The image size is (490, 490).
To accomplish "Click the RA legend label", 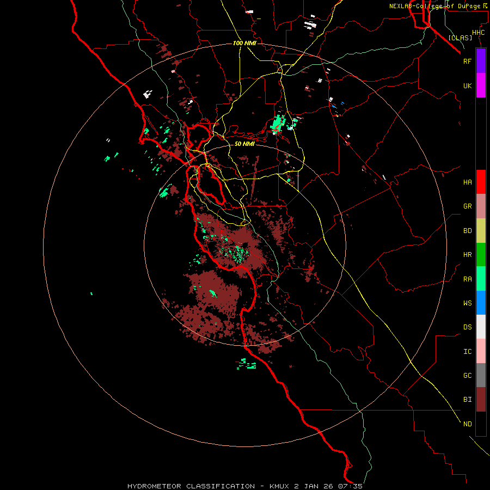I will [467, 279].
